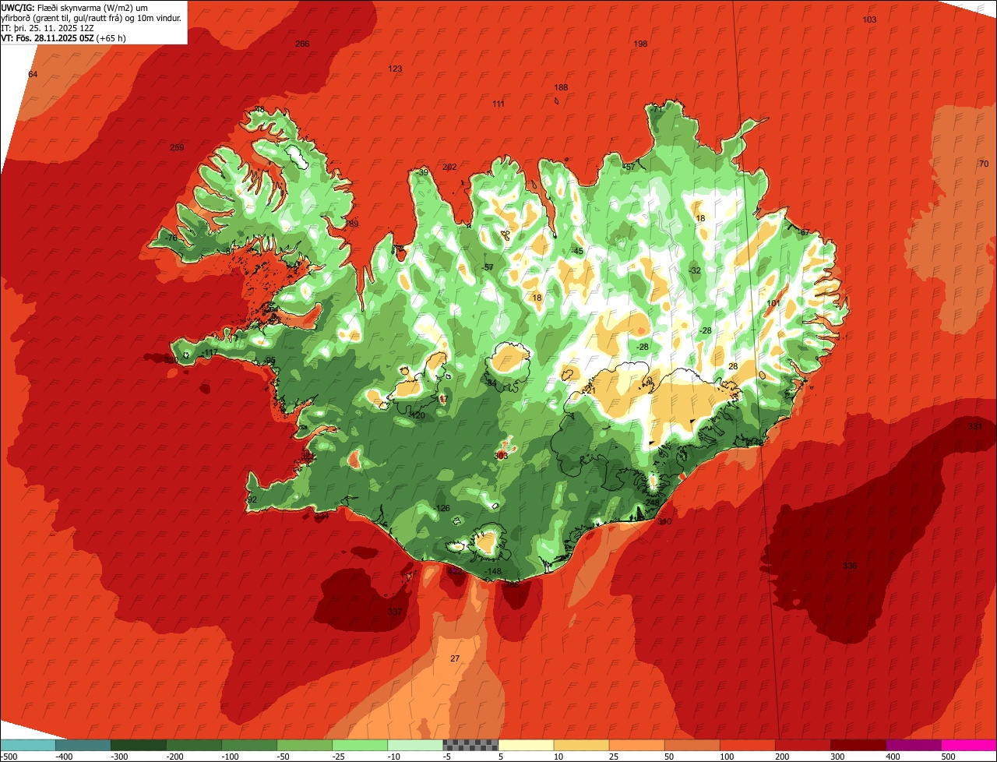Click the map value 101

[773, 303]
